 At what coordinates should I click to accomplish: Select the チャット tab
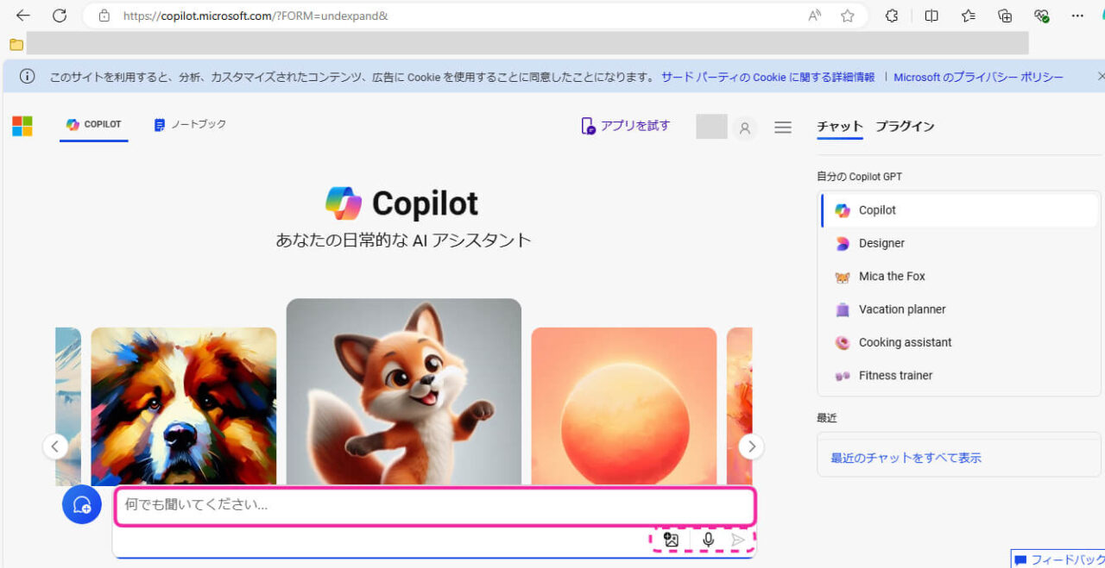coord(840,127)
